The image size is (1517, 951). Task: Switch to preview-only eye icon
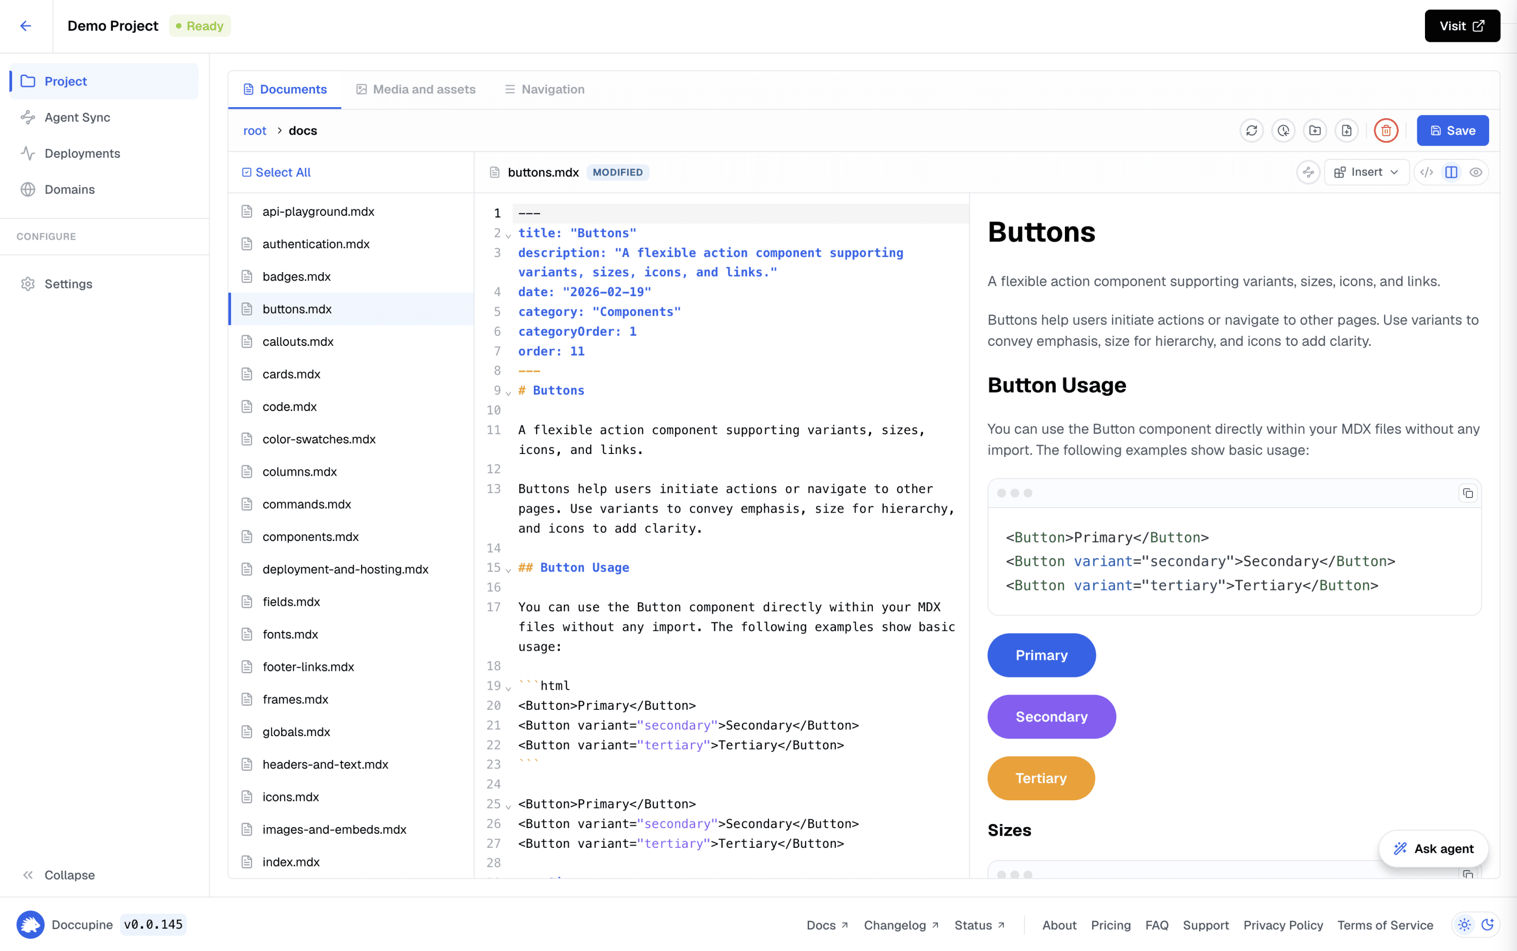(1476, 172)
